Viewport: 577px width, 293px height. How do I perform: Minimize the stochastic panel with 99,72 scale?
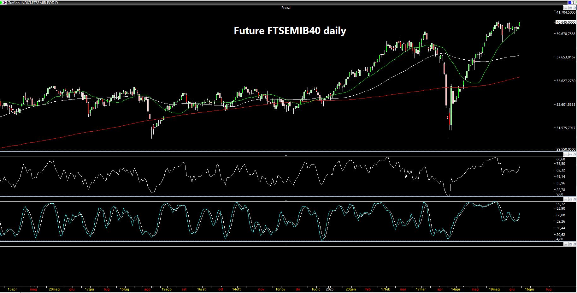tap(566, 199)
